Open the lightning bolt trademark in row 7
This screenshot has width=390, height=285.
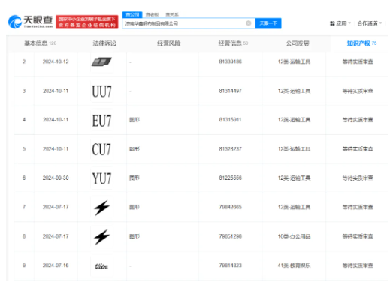[x=101, y=208]
